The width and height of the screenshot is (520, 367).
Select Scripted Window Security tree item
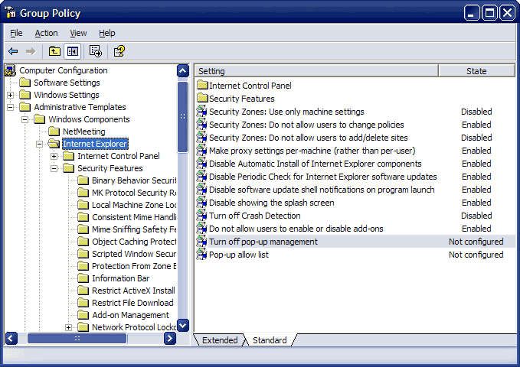(x=134, y=254)
